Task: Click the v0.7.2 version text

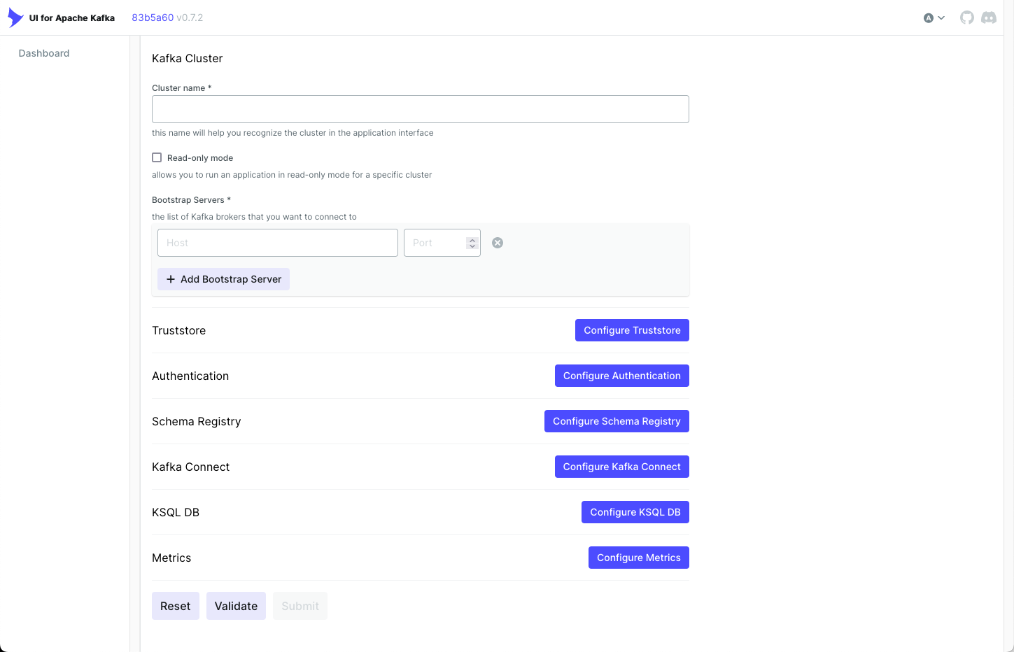Action: tap(190, 17)
